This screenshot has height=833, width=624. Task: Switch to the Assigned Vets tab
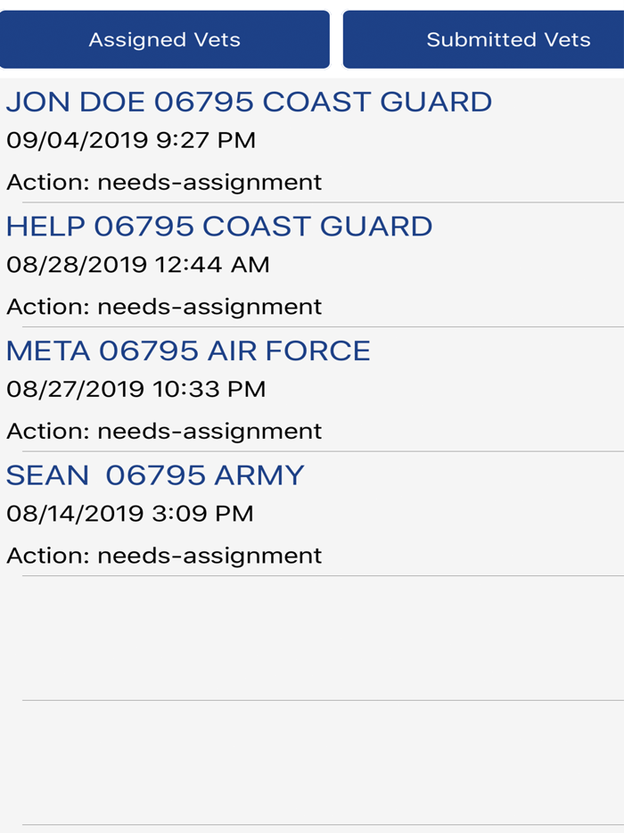click(165, 40)
